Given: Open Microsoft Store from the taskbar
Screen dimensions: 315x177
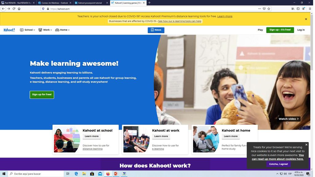Looking at the screenshot, I should click(92, 174).
